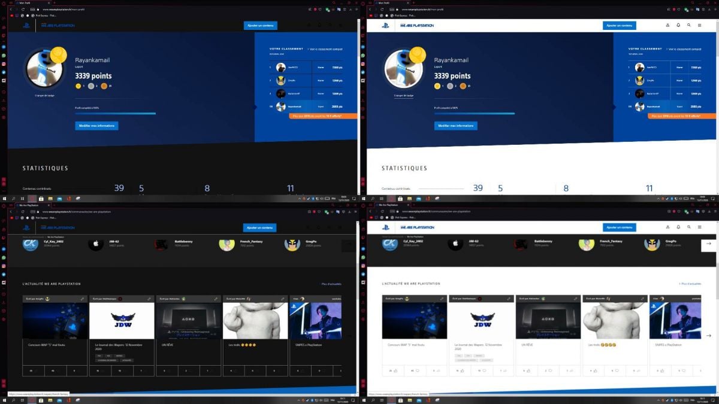This screenshot has width=719, height=404.
Task: Click the gold badge on the dark-mode profile avatar
Action: coord(58,54)
